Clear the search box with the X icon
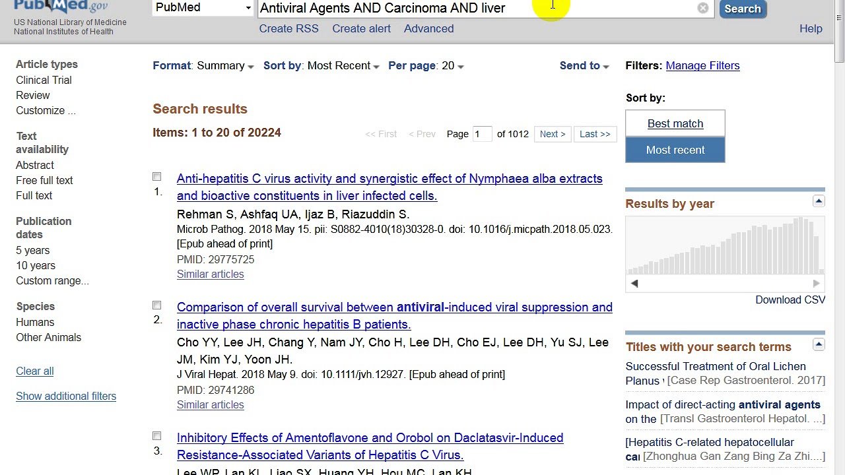The height and width of the screenshot is (475, 845). [702, 8]
